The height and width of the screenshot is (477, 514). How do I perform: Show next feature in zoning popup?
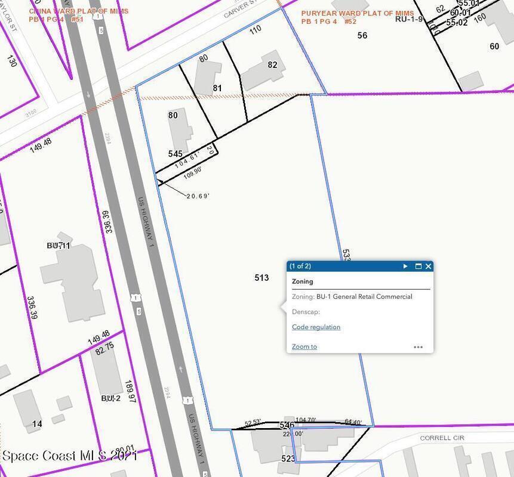coord(405,267)
